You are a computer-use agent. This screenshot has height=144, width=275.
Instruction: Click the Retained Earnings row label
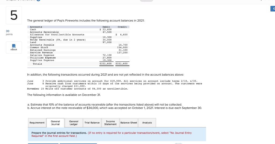click(43, 50)
